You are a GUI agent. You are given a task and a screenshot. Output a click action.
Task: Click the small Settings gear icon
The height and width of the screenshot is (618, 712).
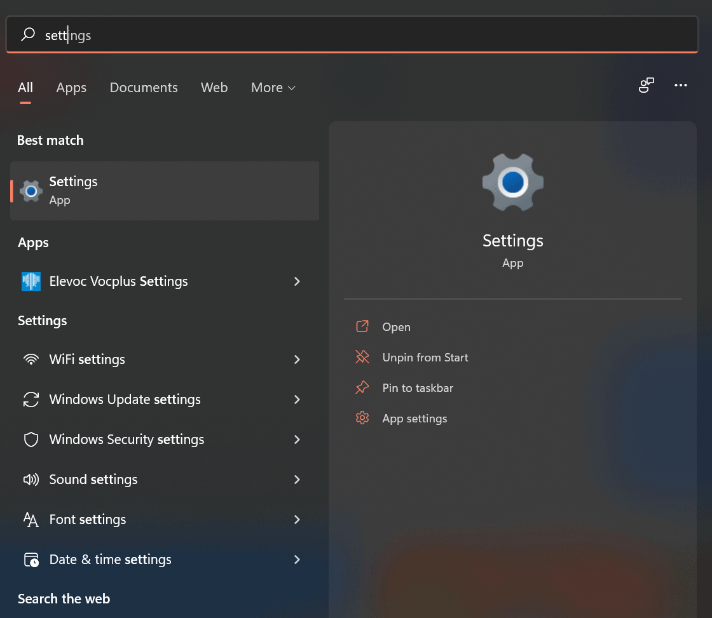(31, 191)
